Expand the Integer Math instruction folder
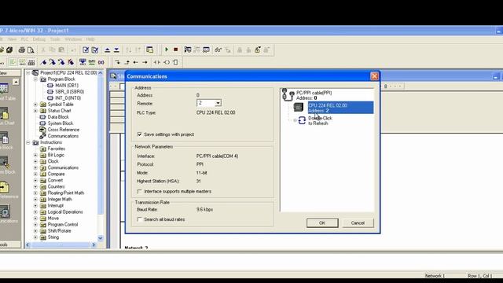 tap(35, 199)
